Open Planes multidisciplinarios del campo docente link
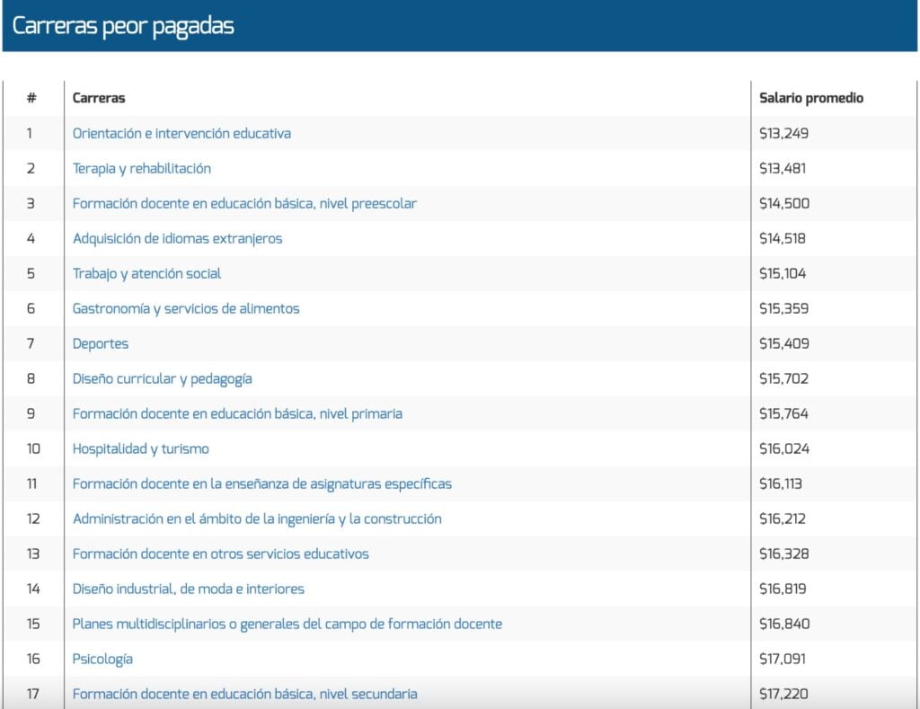The height and width of the screenshot is (709, 920). (x=287, y=624)
